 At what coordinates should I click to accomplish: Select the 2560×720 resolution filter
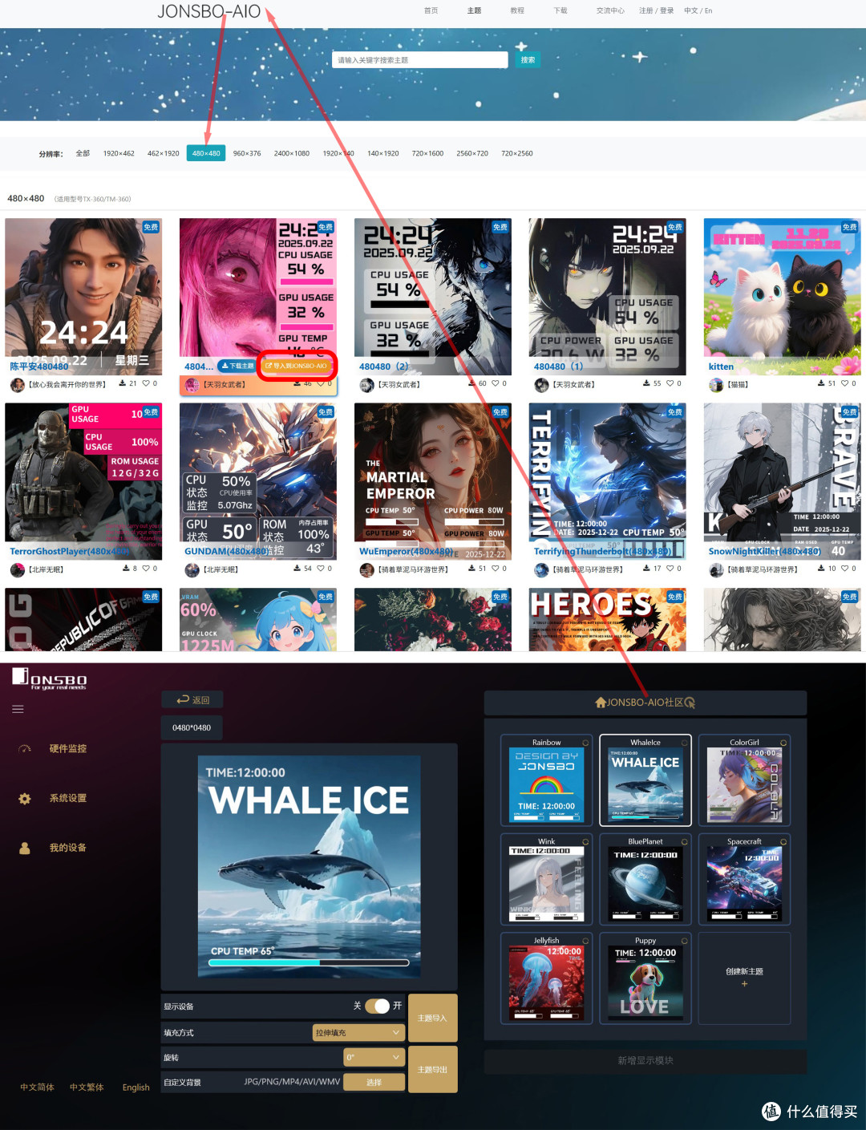click(x=472, y=153)
